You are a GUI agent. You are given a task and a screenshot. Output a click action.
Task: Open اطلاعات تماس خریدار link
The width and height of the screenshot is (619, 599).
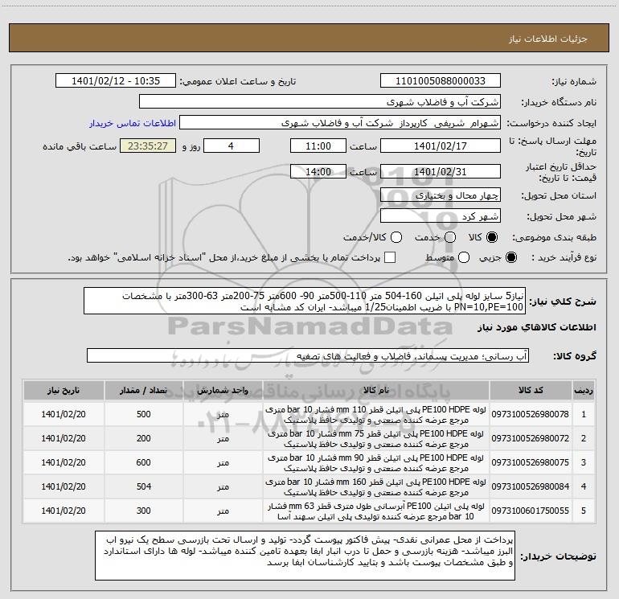pyautogui.click(x=133, y=123)
